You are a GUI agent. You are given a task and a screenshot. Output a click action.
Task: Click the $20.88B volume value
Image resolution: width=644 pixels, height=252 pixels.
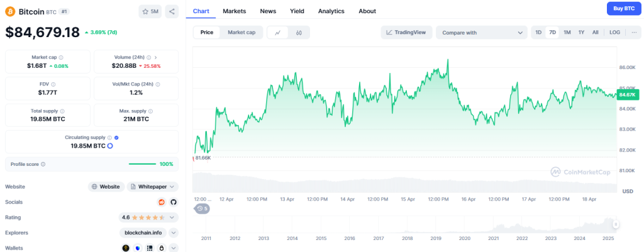click(x=124, y=65)
